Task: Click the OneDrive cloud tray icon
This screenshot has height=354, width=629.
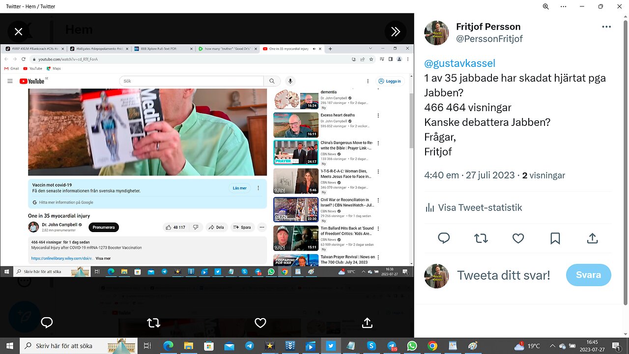Action: [563, 346]
